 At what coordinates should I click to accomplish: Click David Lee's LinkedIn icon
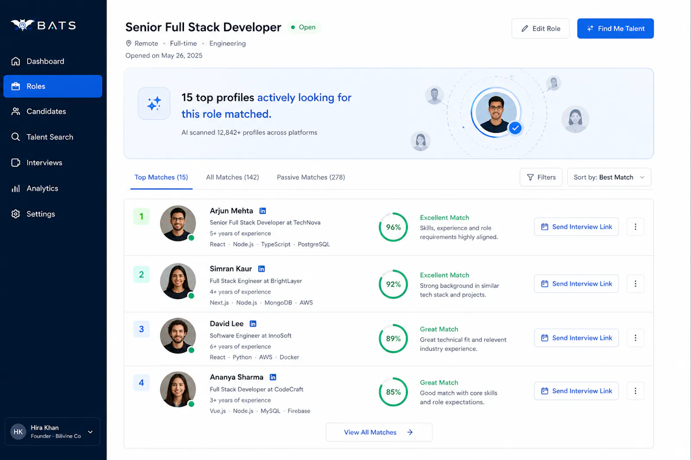point(253,324)
